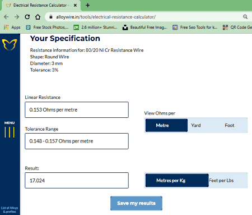Go forward using the browser forward arrow
Screen dimensions: 252x215
click(x=17, y=17)
